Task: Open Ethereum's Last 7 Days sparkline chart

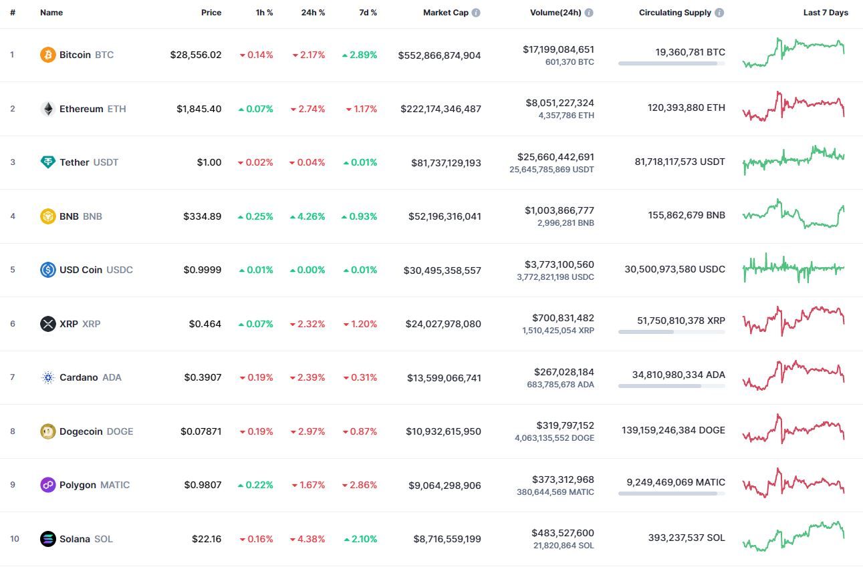Action: (x=793, y=107)
